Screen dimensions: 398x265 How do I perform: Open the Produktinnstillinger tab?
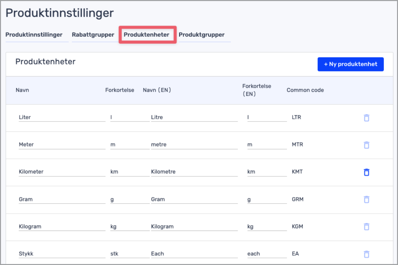tap(34, 35)
